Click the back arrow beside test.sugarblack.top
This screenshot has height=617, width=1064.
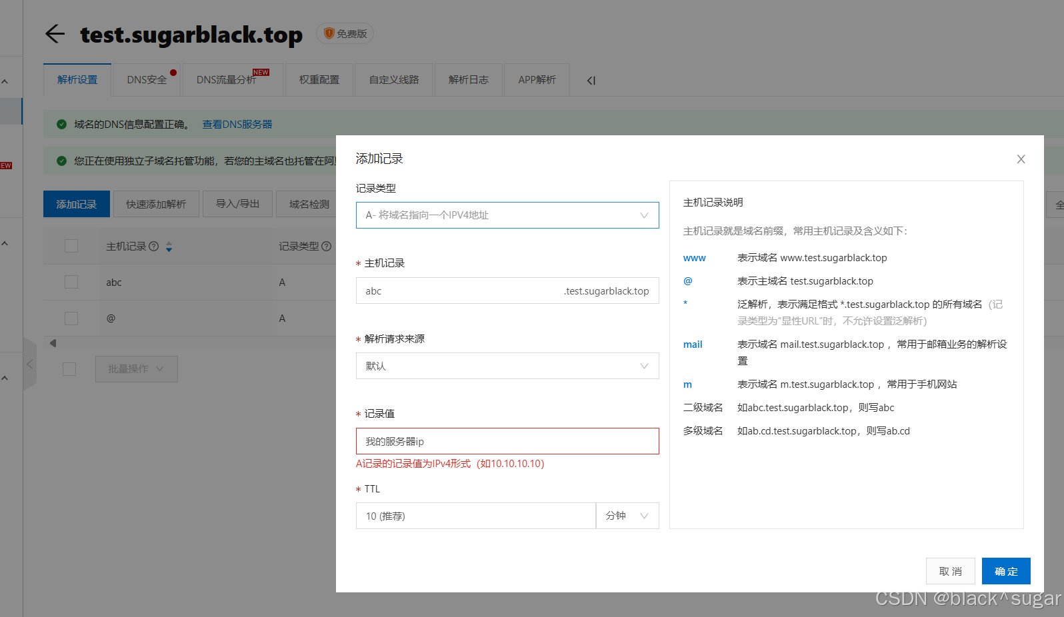tap(55, 33)
